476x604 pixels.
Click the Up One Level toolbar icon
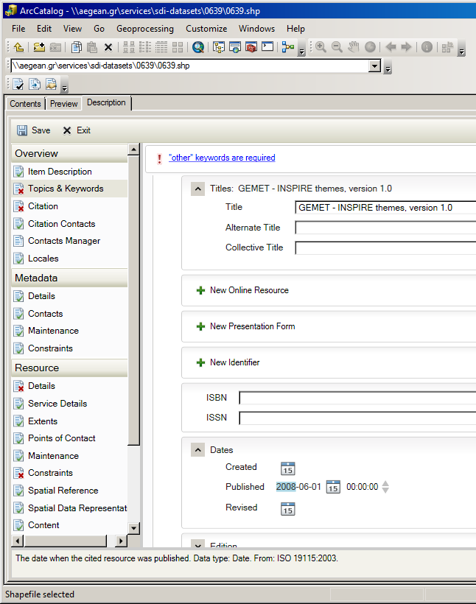pyautogui.click(x=18, y=47)
